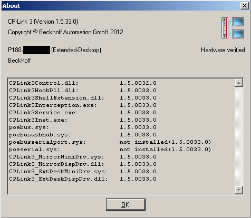Click the scroll up arrow of the file list
251x218 pixels.
239,83
